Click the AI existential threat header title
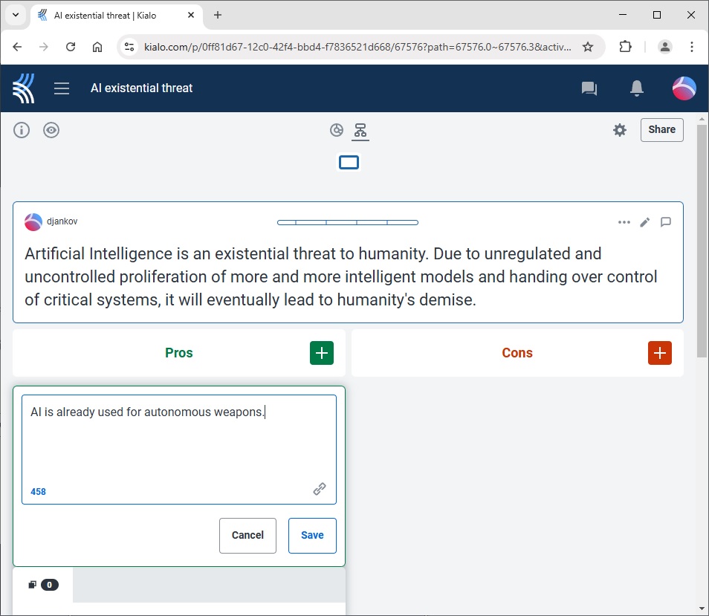Image resolution: width=709 pixels, height=616 pixels. point(141,88)
